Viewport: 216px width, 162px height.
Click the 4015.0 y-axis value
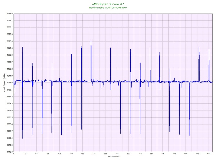point(9,83)
